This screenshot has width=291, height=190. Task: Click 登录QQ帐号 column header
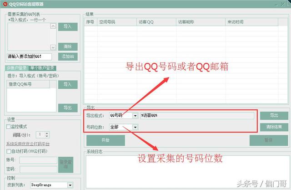click(x=28, y=84)
